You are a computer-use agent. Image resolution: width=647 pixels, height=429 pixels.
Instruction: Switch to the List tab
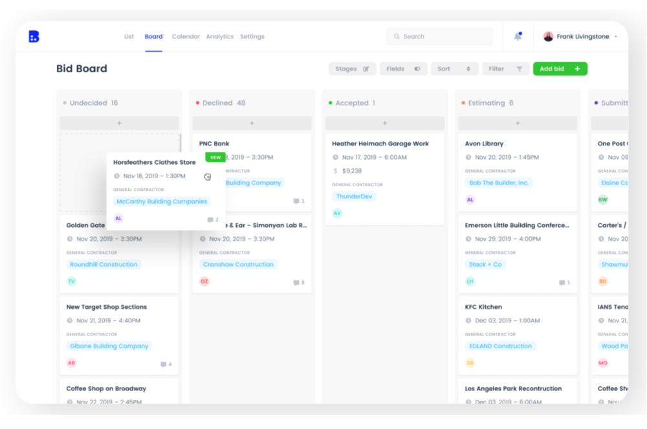(129, 36)
